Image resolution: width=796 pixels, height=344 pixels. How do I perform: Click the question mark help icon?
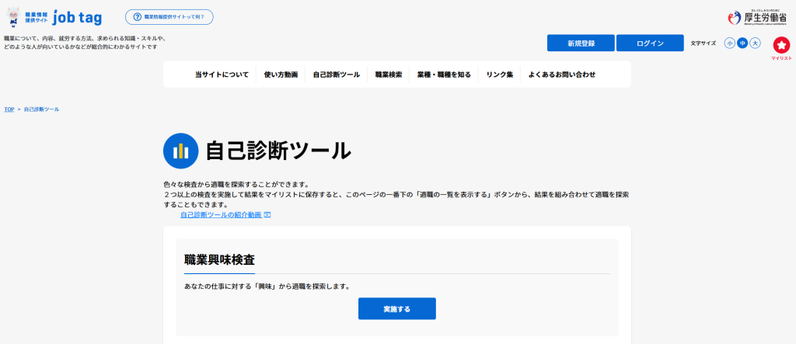click(138, 17)
